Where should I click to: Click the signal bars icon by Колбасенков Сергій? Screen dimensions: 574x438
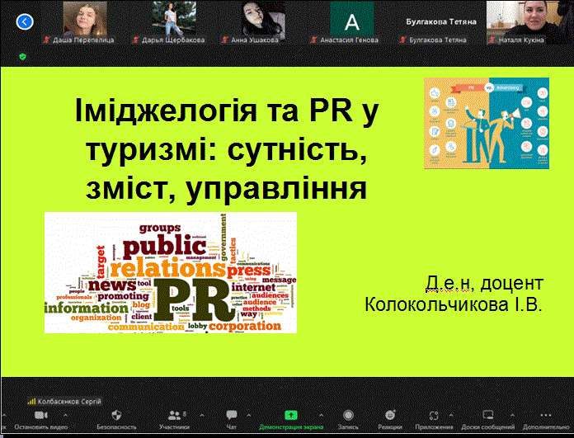[x=32, y=402]
